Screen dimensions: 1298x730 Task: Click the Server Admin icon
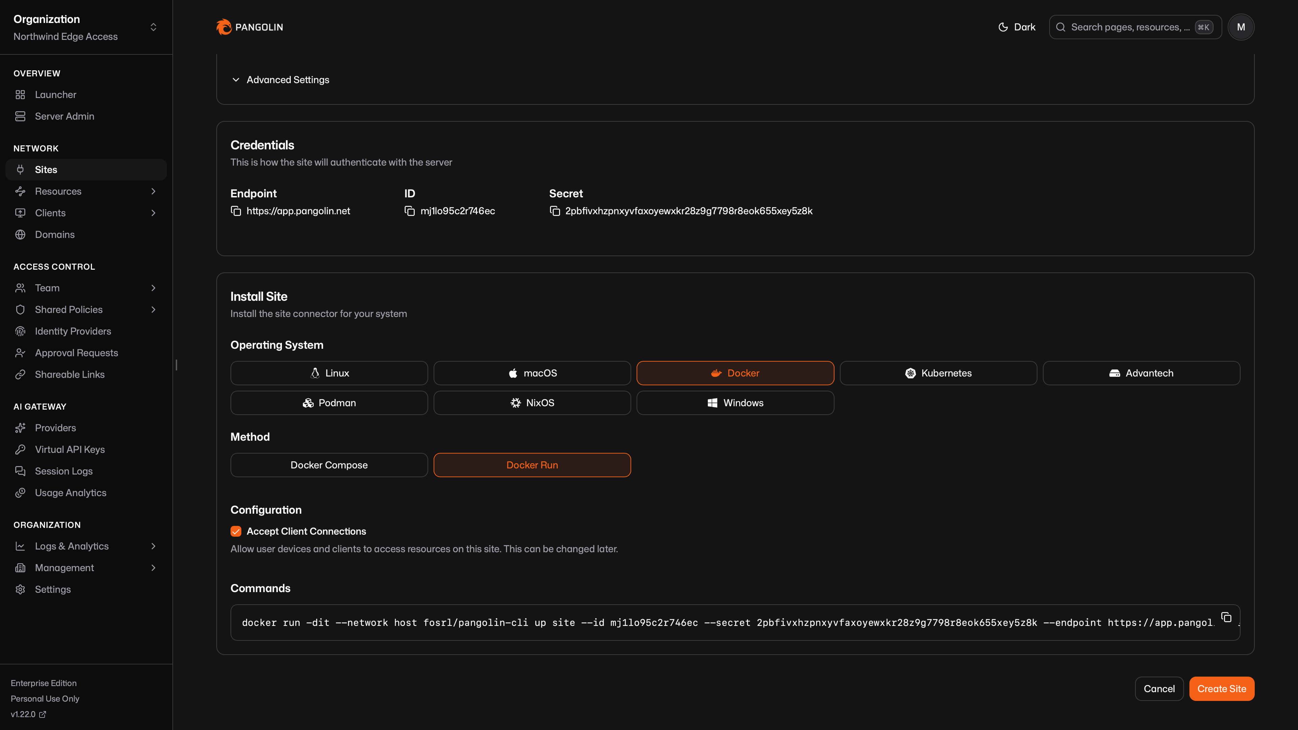[20, 116]
